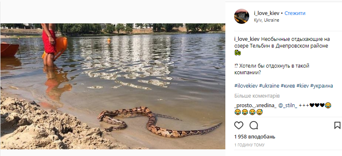This screenshot has width=342, height=156.
Task: Save post with the bookmark icon
Action: (337, 125)
